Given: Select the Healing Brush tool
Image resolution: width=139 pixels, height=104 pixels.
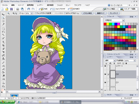Looking at the screenshot, I should tap(3, 55).
